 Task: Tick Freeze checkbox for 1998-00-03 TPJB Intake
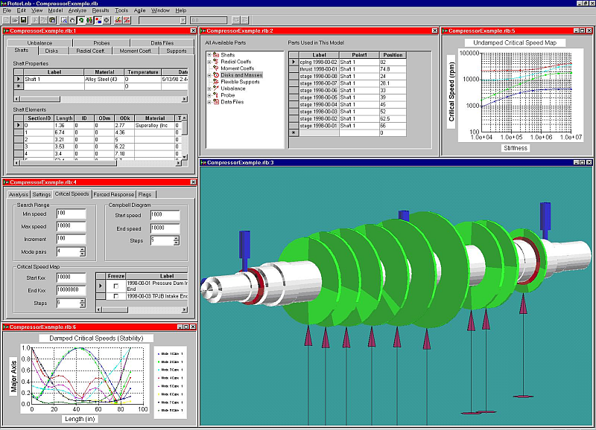pyautogui.click(x=116, y=296)
